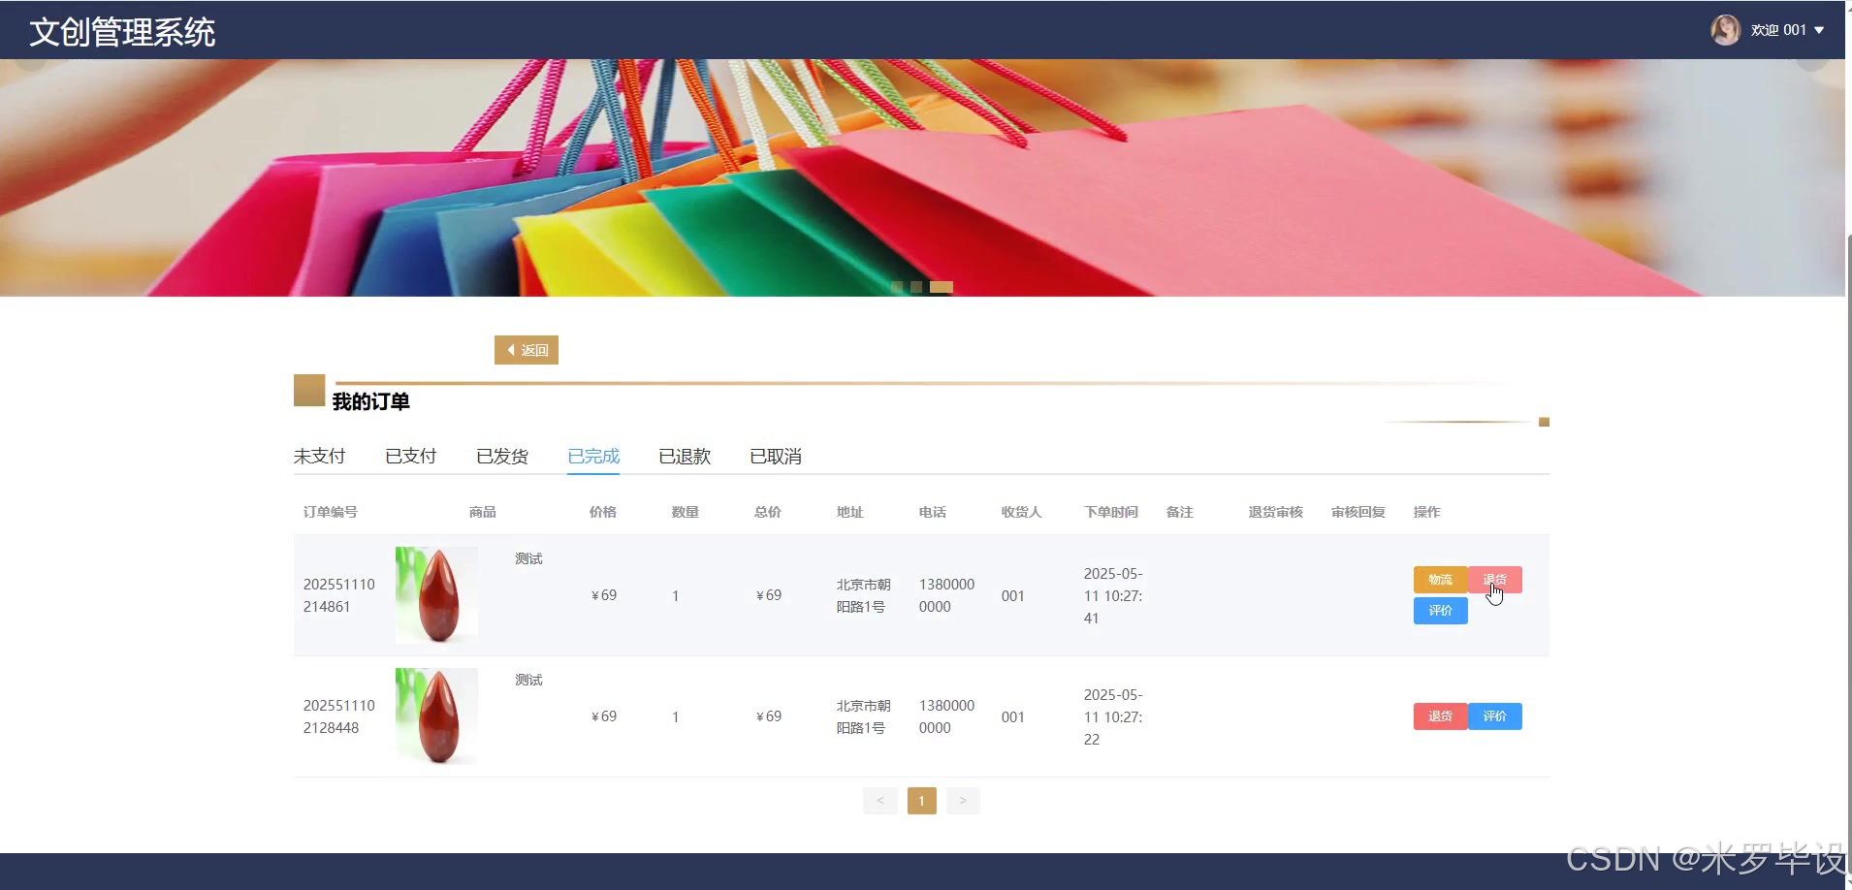The width and height of the screenshot is (1852, 890).
Task: Click 评价 button for order 202551110214861
Action: pos(1440,611)
